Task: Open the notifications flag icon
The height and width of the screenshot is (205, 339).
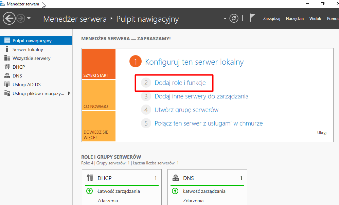Action: point(252,18)
